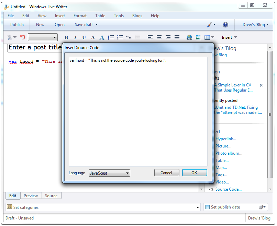Enable the Set publish date checkbox

coord(207,207)
